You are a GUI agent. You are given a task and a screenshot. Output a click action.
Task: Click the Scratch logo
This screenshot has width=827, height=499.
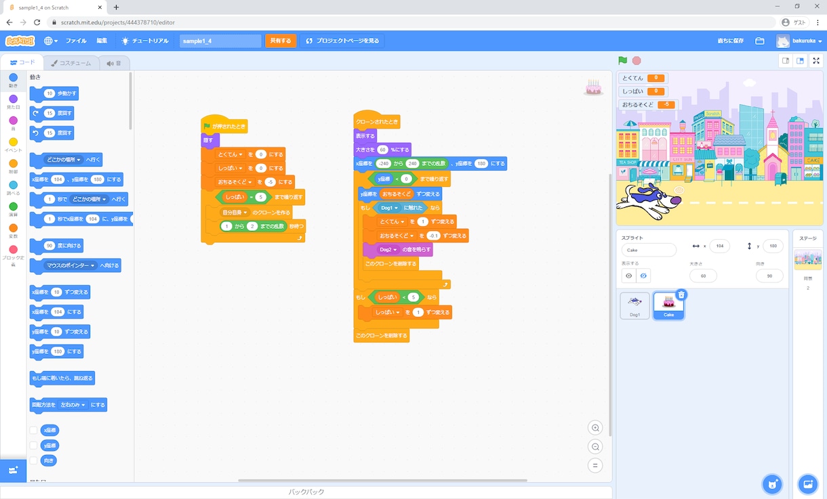tap(20, 41)
